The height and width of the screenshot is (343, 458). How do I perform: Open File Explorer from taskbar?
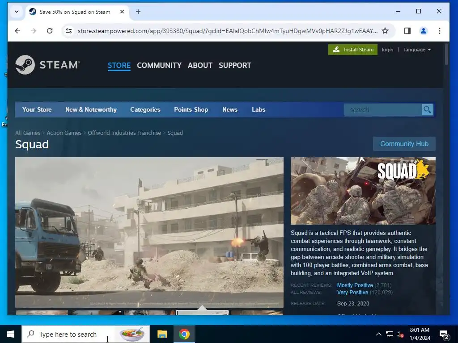(162, 334)
